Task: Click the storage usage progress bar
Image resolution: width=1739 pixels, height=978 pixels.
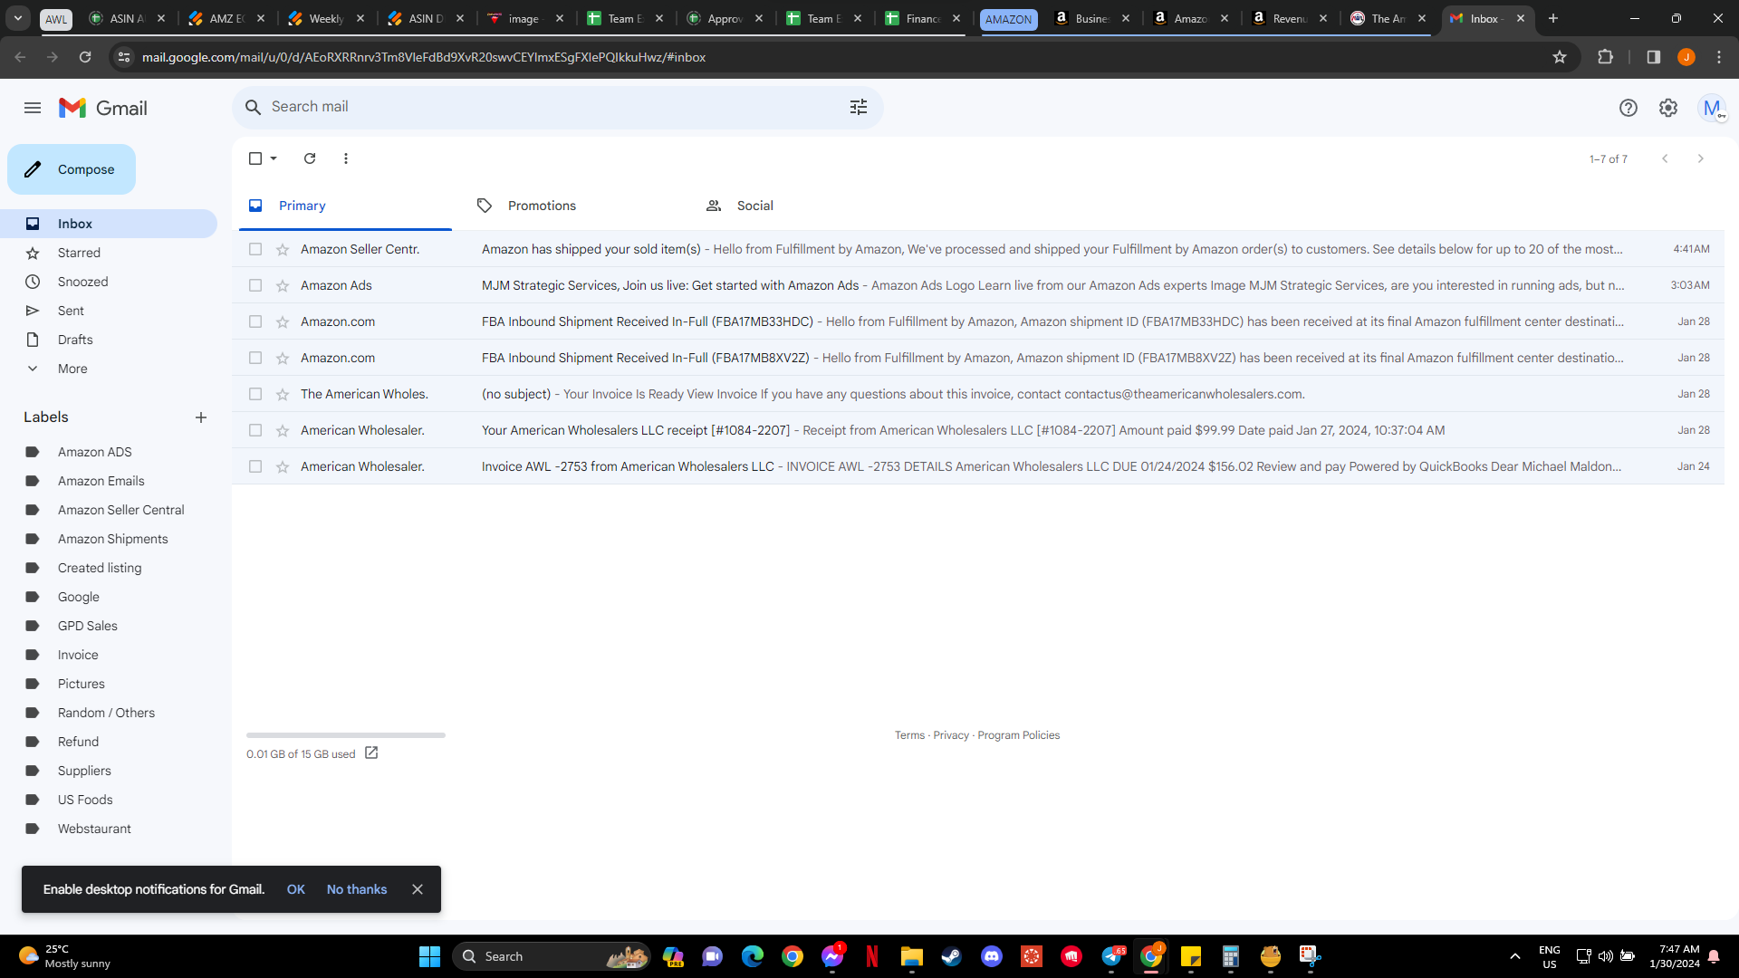Action: click(x=346, y=735)
